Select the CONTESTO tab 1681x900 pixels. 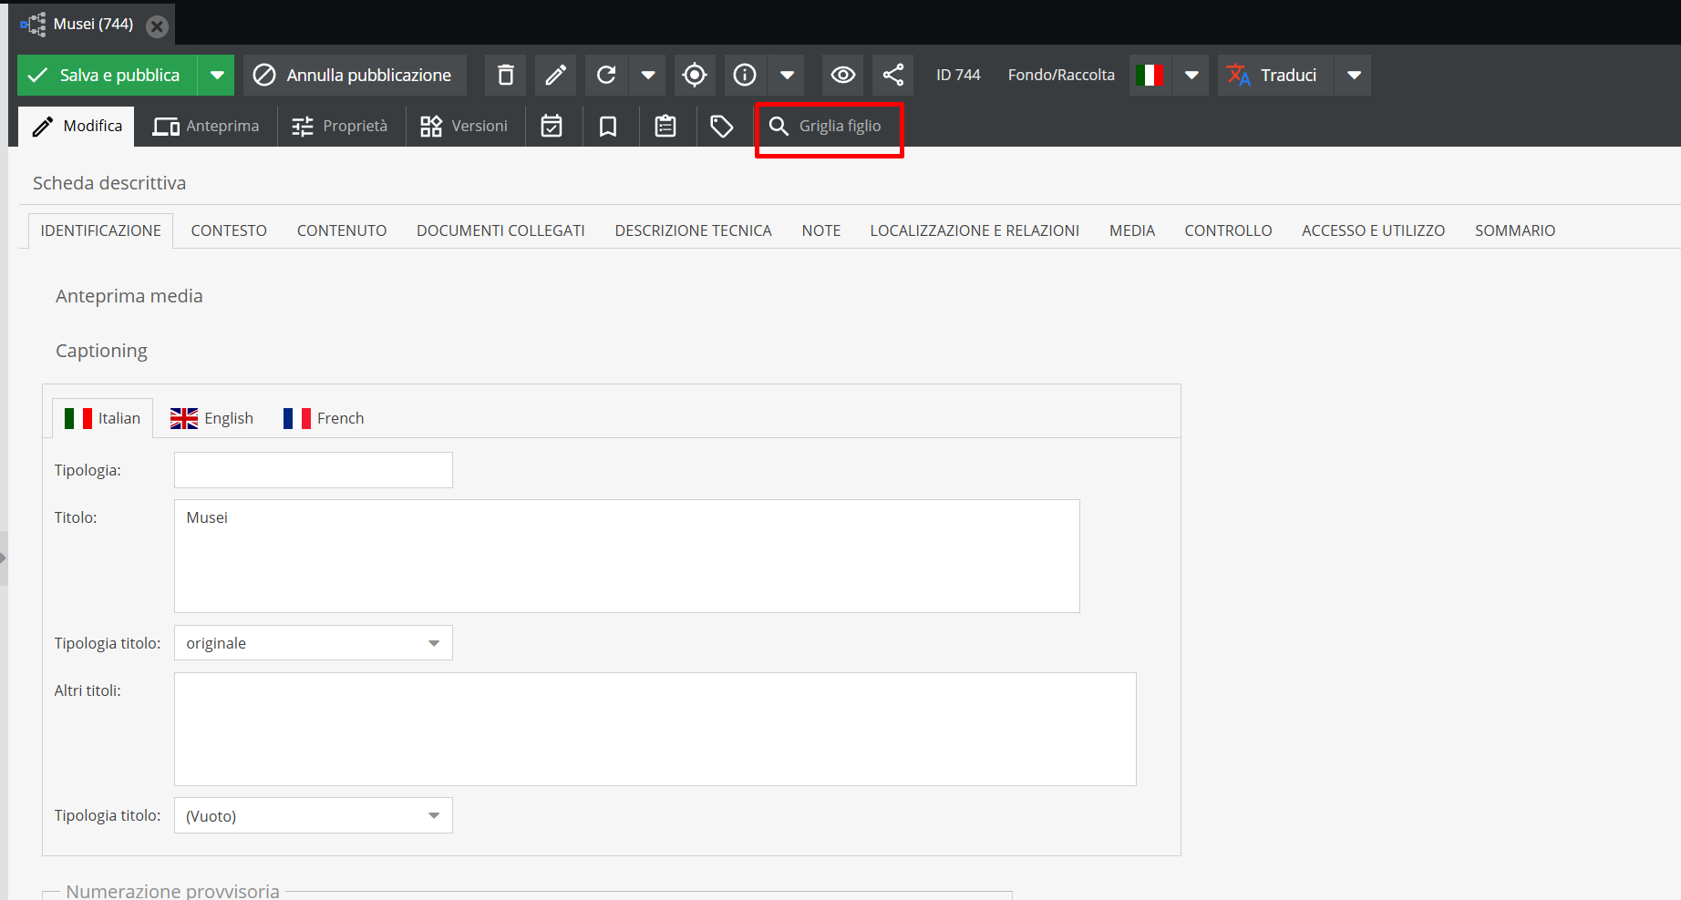pyautogui.click(x=229, y=230)
